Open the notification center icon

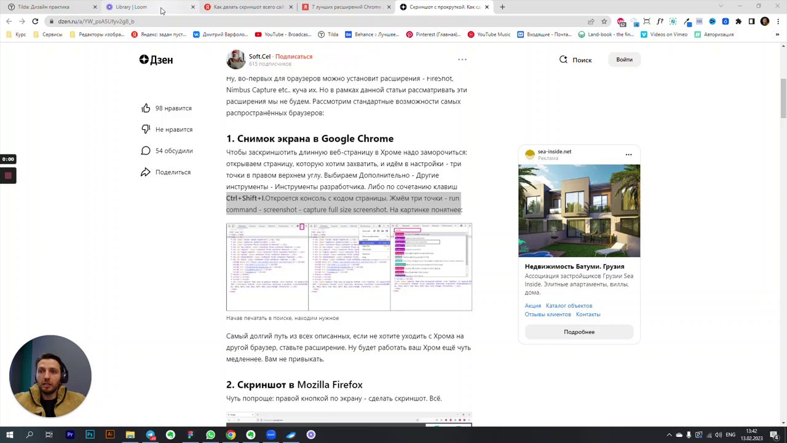(x=775, y=435)
